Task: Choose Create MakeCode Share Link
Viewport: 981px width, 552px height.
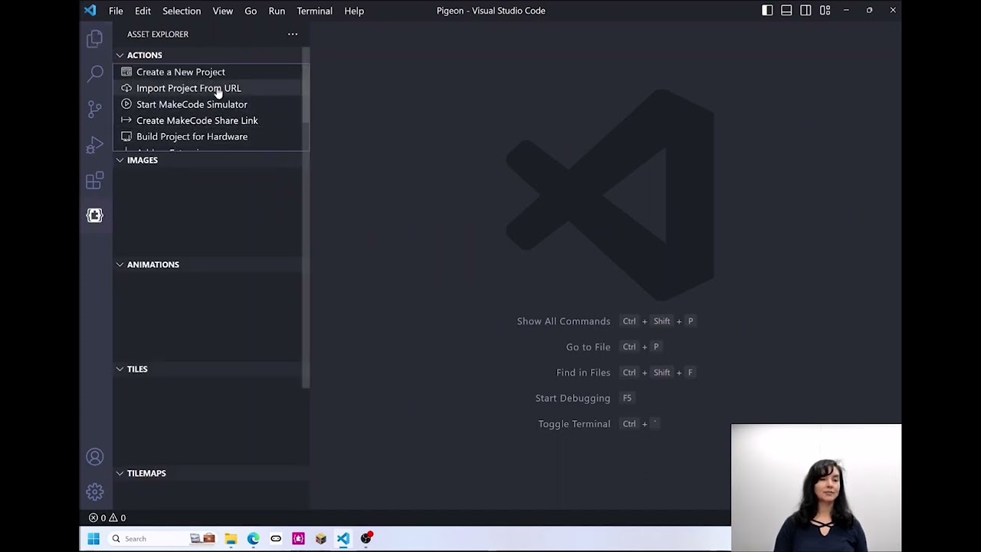Action: click(208, 120)
